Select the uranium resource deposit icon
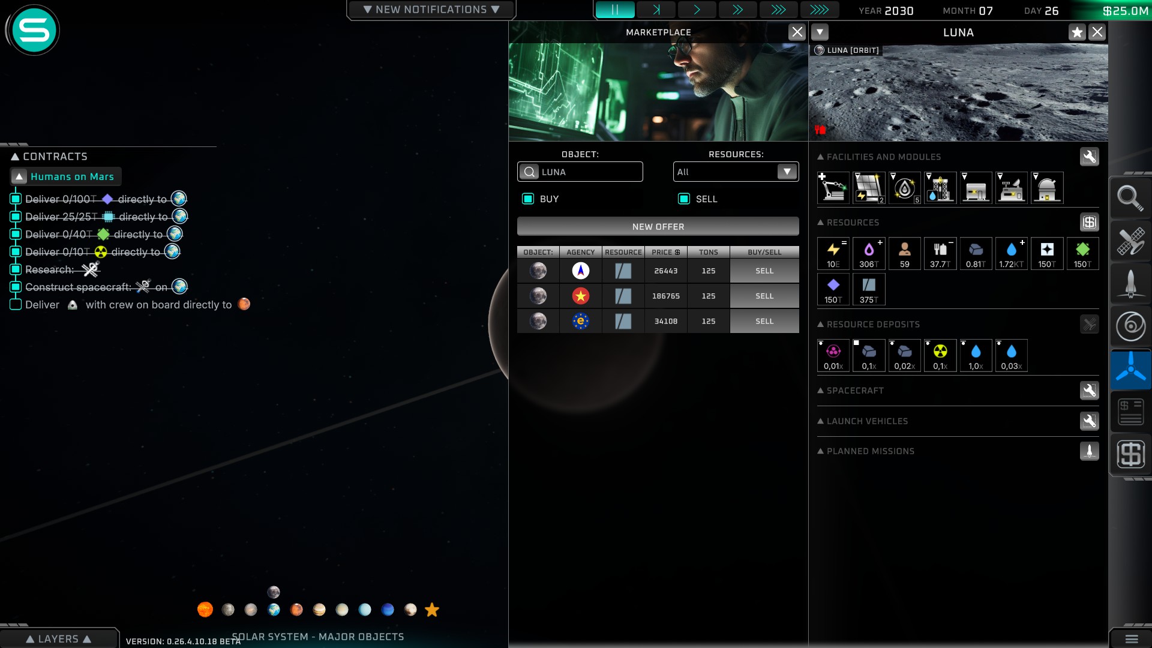 click(x=940, y=355)
